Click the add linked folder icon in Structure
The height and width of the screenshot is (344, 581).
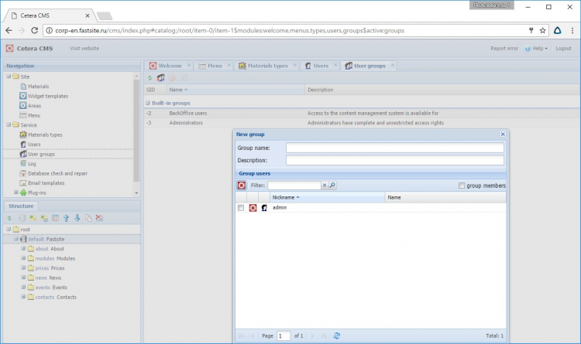pyautogui.click(x=44, y=218)
